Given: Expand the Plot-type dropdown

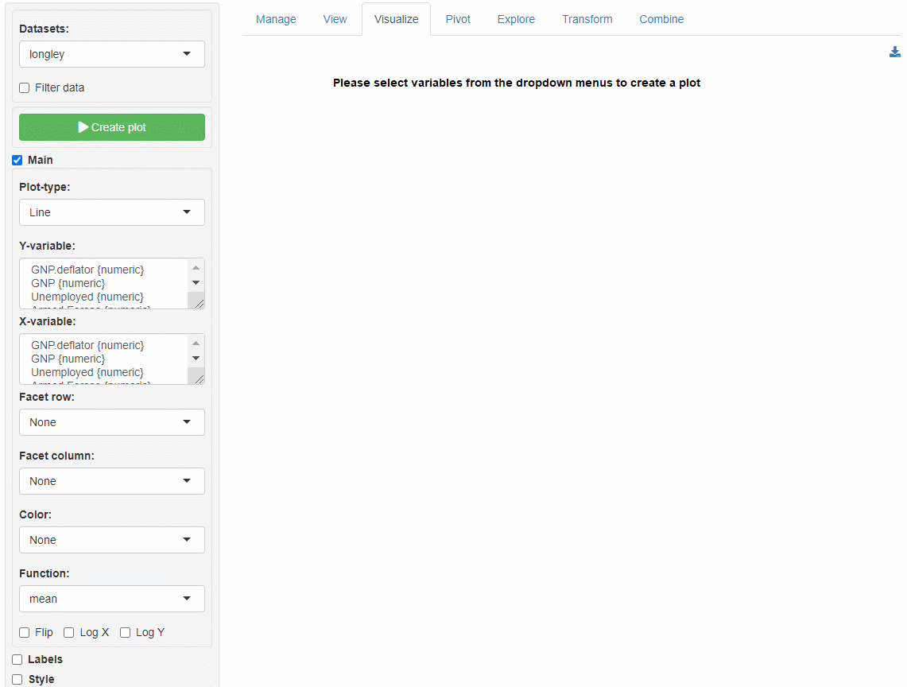Looking at the screenshot, I should pyautogui.click(x=111, y=212).
